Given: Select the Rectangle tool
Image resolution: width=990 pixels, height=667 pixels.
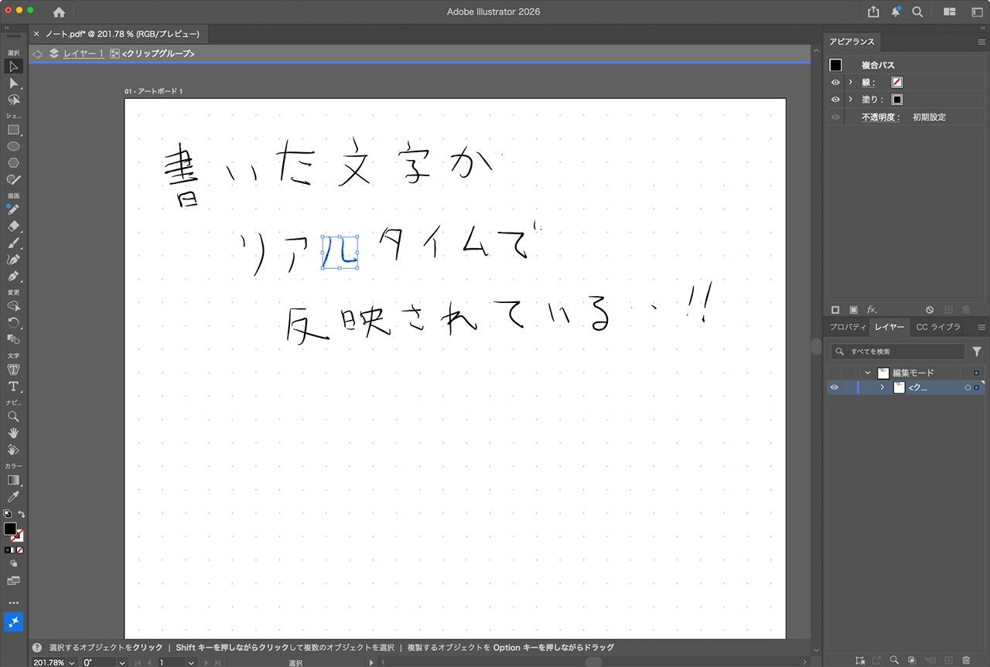Looking at the screenshot, I should 13,130.
